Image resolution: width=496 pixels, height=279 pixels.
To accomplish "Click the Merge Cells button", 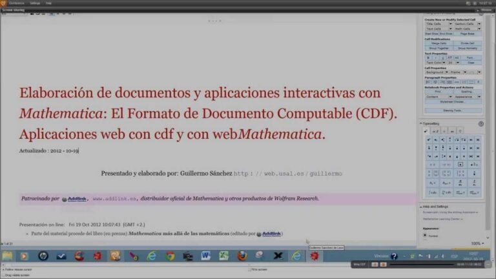I will coord(439,43).
